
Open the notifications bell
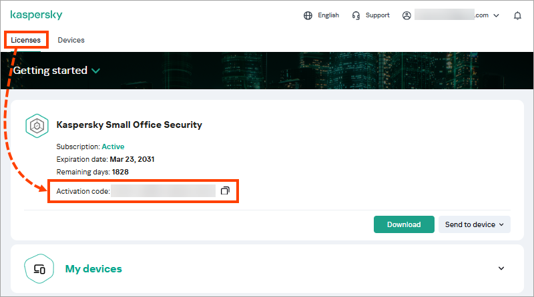tap(517, 15)
